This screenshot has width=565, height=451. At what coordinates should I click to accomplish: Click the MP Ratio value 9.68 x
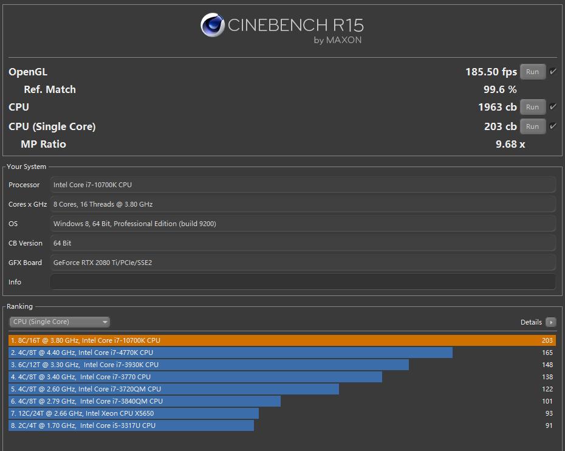click(x=510, y=144)
